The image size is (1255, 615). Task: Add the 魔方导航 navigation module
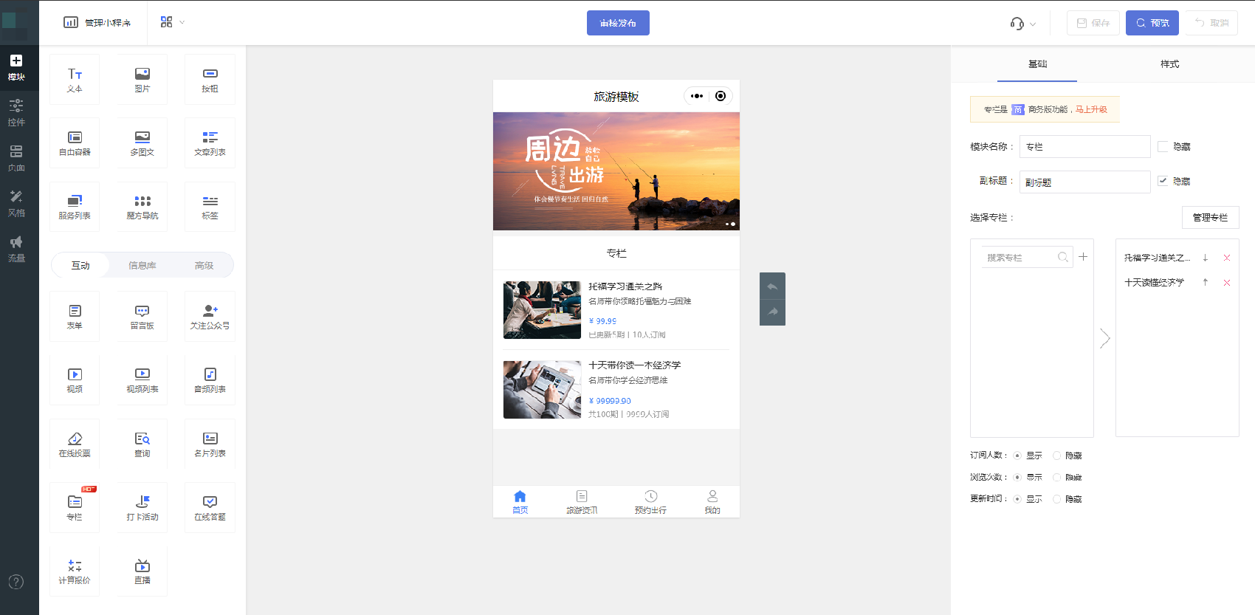tap(142, 207)
